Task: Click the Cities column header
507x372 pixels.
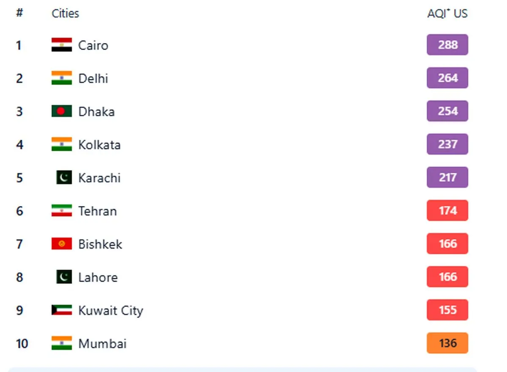Action: click(65, 14)
